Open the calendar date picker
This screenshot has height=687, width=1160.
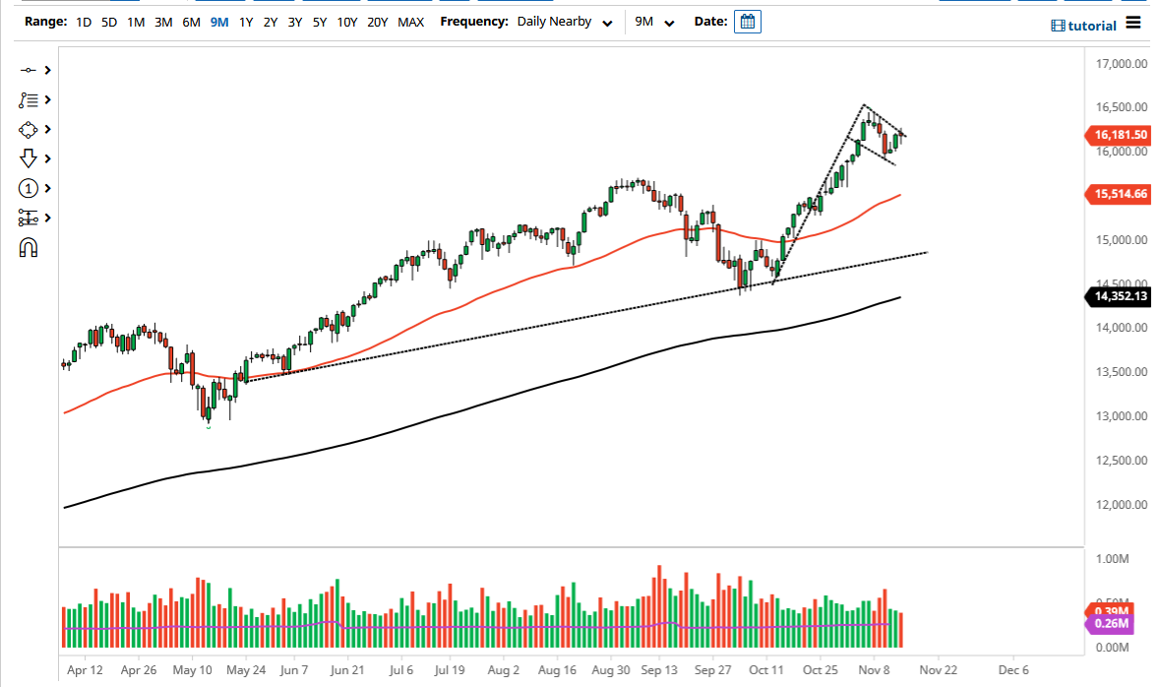pos(747,21)
